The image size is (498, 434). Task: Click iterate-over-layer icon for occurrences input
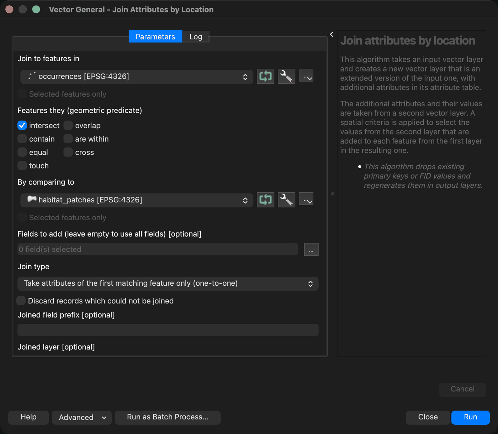coord(265,76)
